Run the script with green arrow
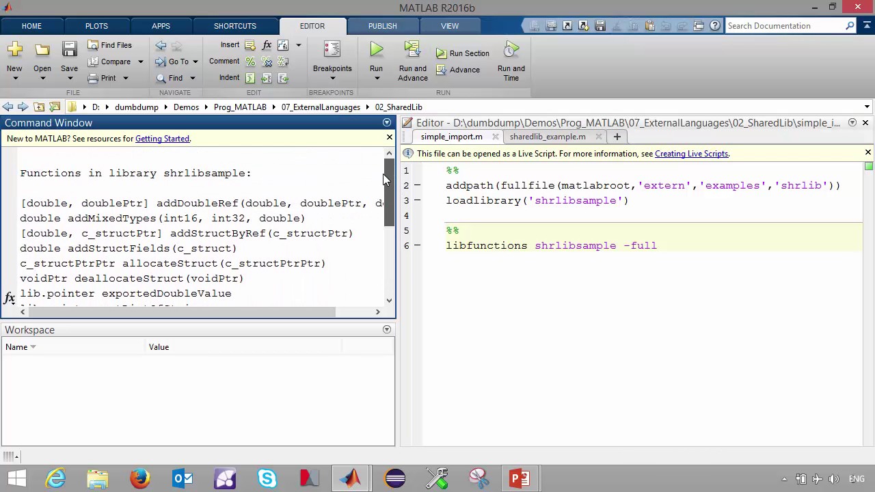The image size is (875, 492). 376,49
